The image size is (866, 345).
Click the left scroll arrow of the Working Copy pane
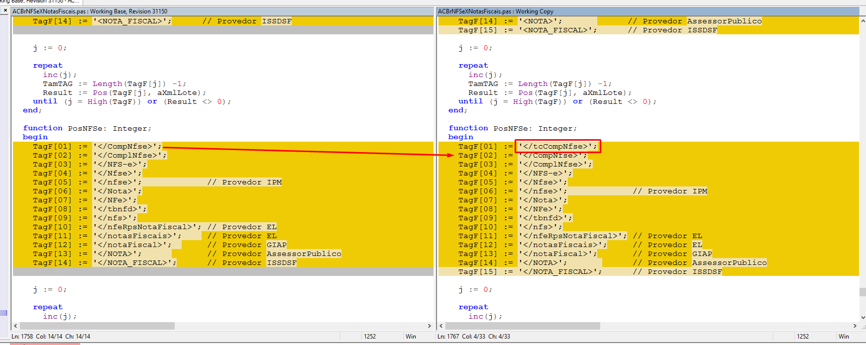(x=441, y=326)
